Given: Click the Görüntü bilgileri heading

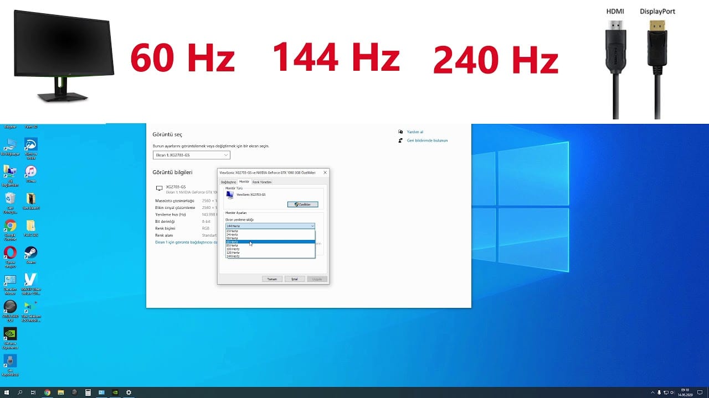Looking at the screenshot, I should 172,172.
